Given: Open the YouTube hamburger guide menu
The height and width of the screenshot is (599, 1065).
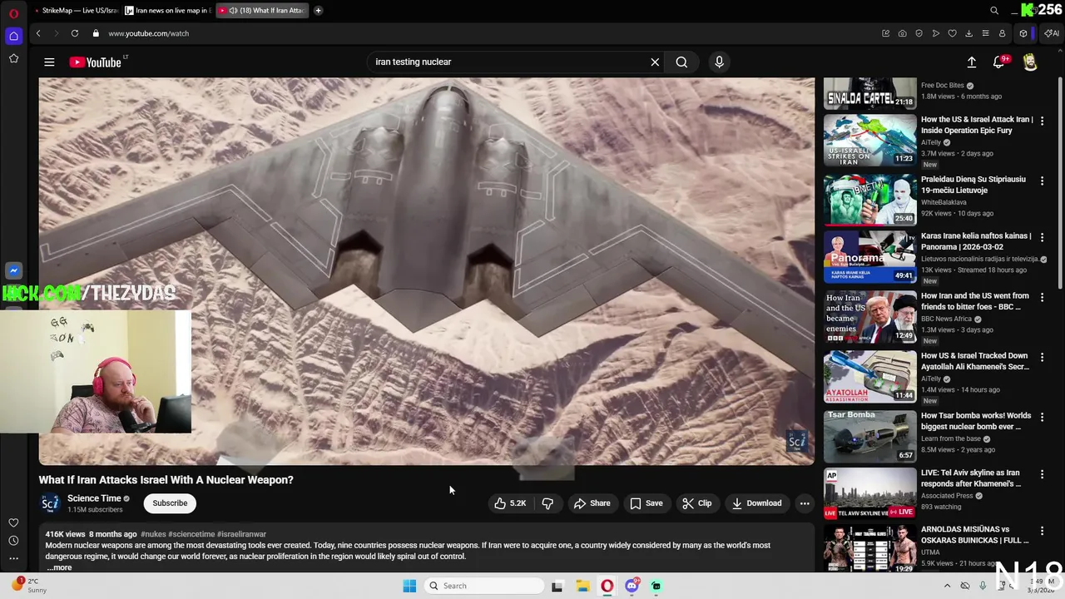Looking at the screenshot, I should tap(49, 62).
